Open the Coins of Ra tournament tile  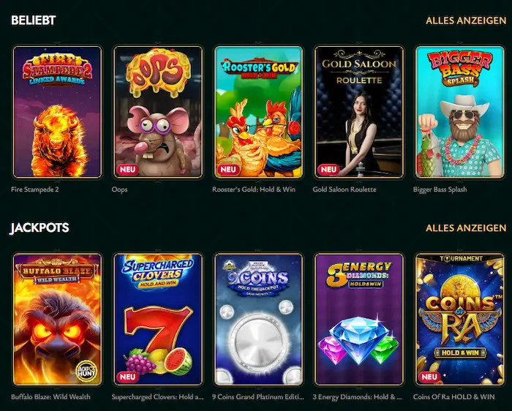(459, 320)
